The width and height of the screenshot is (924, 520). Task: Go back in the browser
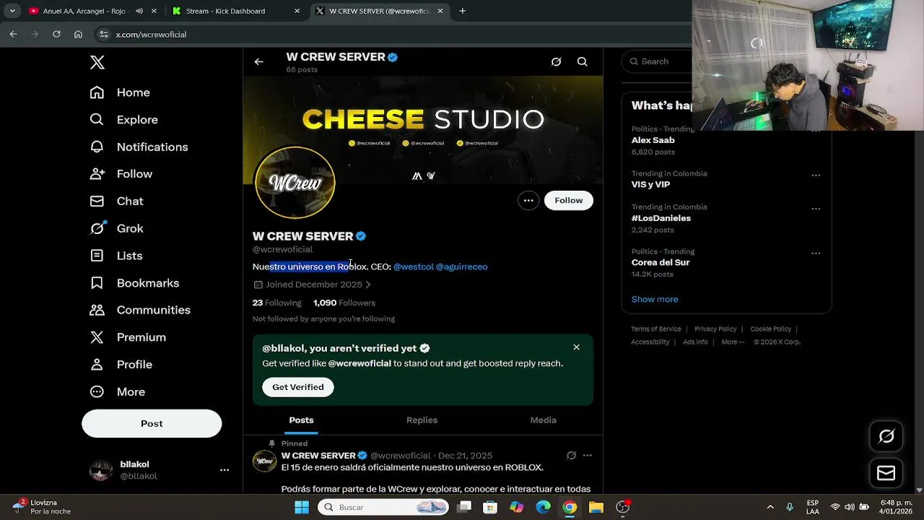coord(13,34)
